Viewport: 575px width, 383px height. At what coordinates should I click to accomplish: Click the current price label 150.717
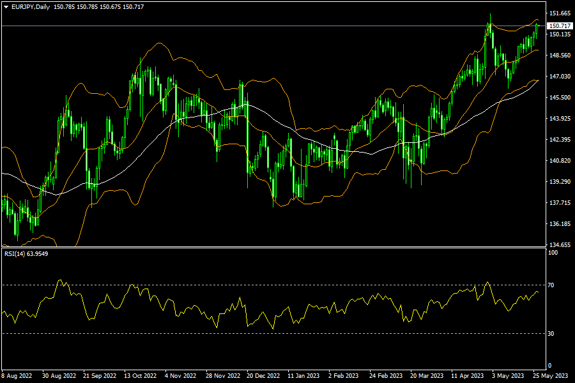[560, 26]
